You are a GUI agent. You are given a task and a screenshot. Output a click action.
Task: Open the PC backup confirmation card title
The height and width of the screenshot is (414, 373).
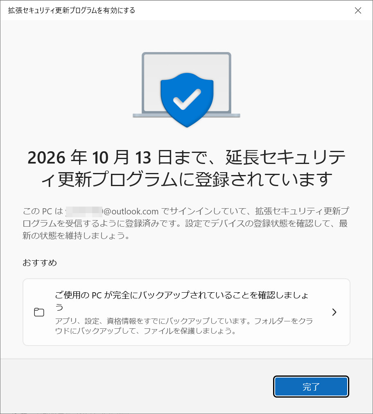(x=182, y=301)
